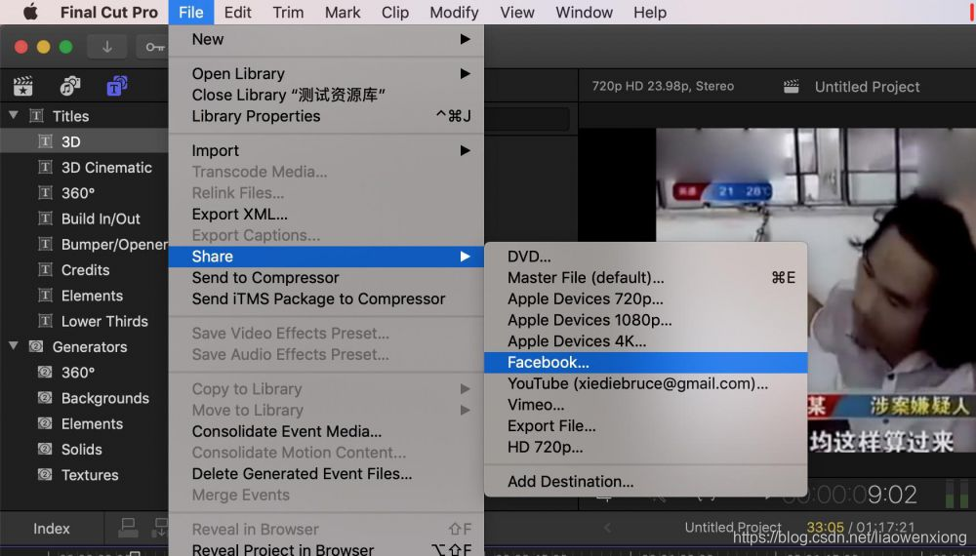Choose Send iTMS Package to Compressor
The image size is (976, 556).
(x=326, y=298)
